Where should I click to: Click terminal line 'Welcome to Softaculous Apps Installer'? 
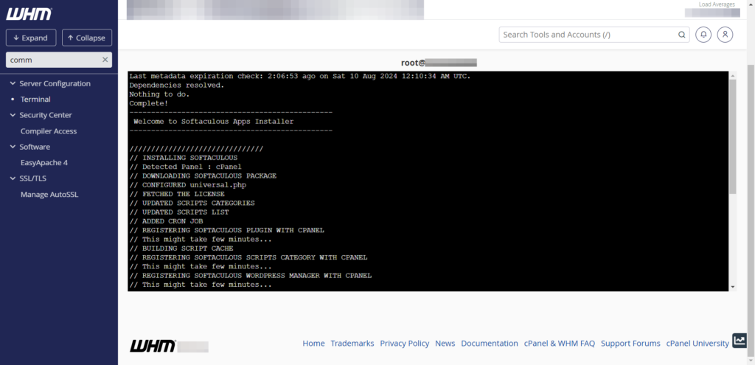(x=213, y=122)
